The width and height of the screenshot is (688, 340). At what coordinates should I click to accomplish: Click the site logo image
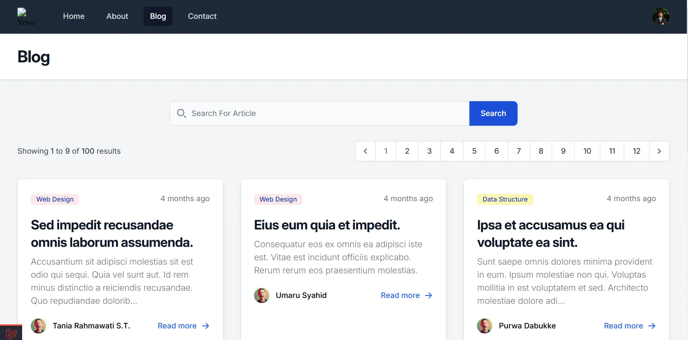[x=26, y=17]
